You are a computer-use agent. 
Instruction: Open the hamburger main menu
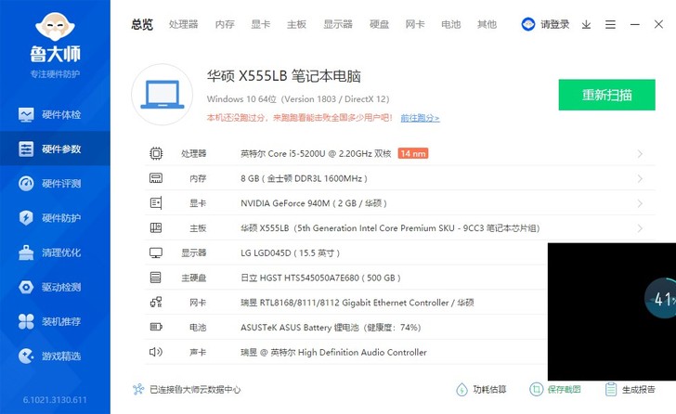[610, 24]
